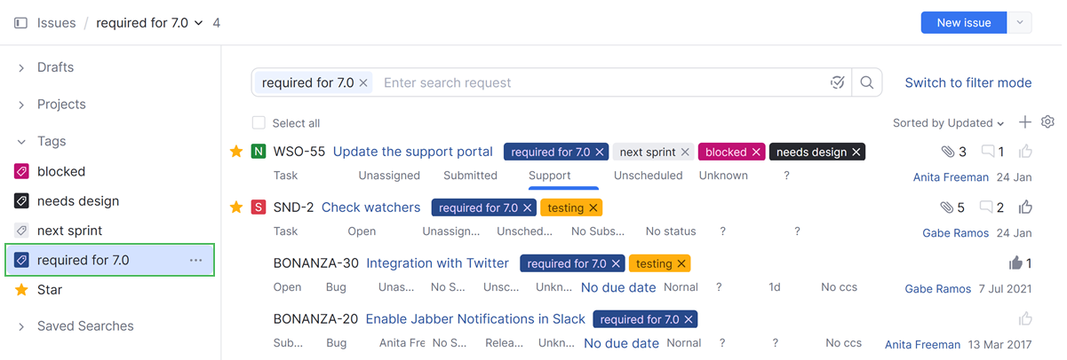Remove the blocked tag from WSO-55
The height and width of the screenshot is (360, 1067).
point(756,153)
